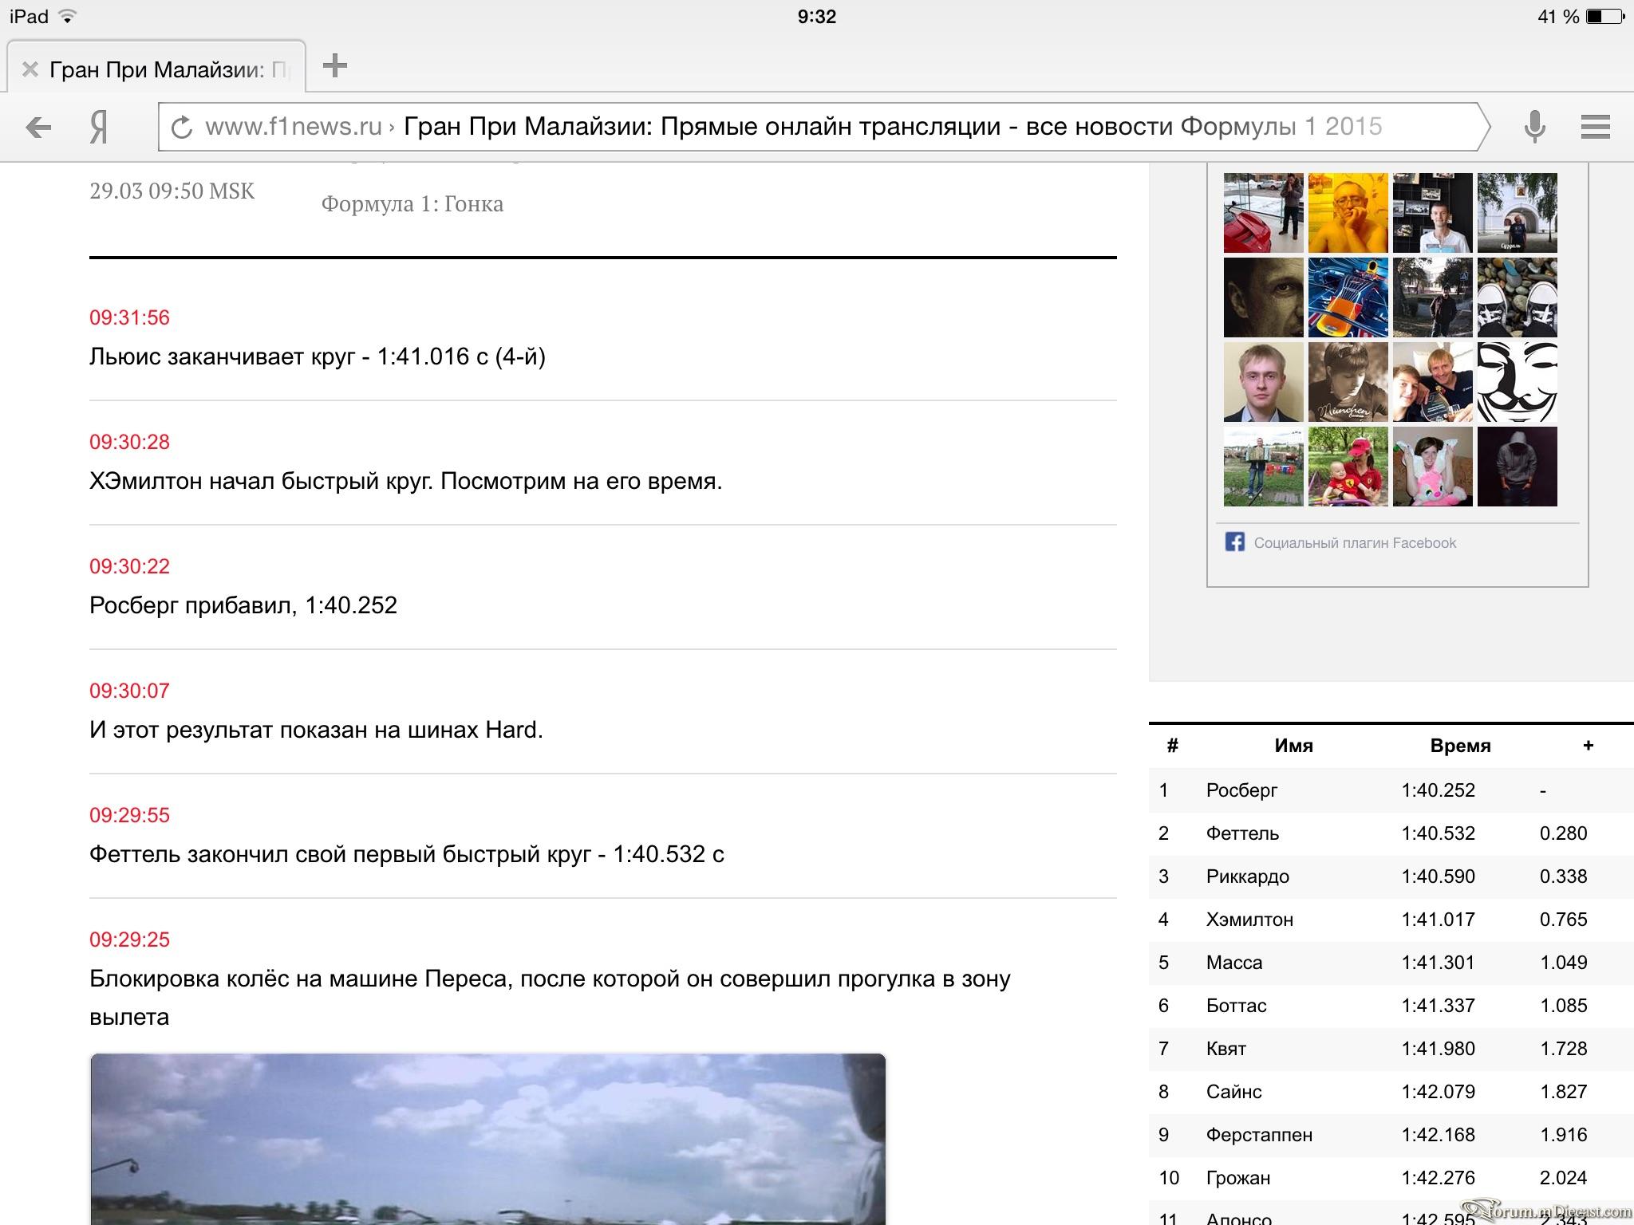This screenshot has height=1225, width=1634.
Task: Click 'Формула 1: Гонка' heading text
Action: click(412, 204)
